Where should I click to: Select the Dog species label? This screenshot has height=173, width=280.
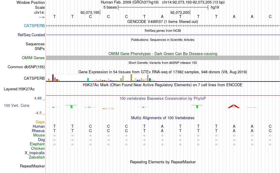(x=41, y=140)
